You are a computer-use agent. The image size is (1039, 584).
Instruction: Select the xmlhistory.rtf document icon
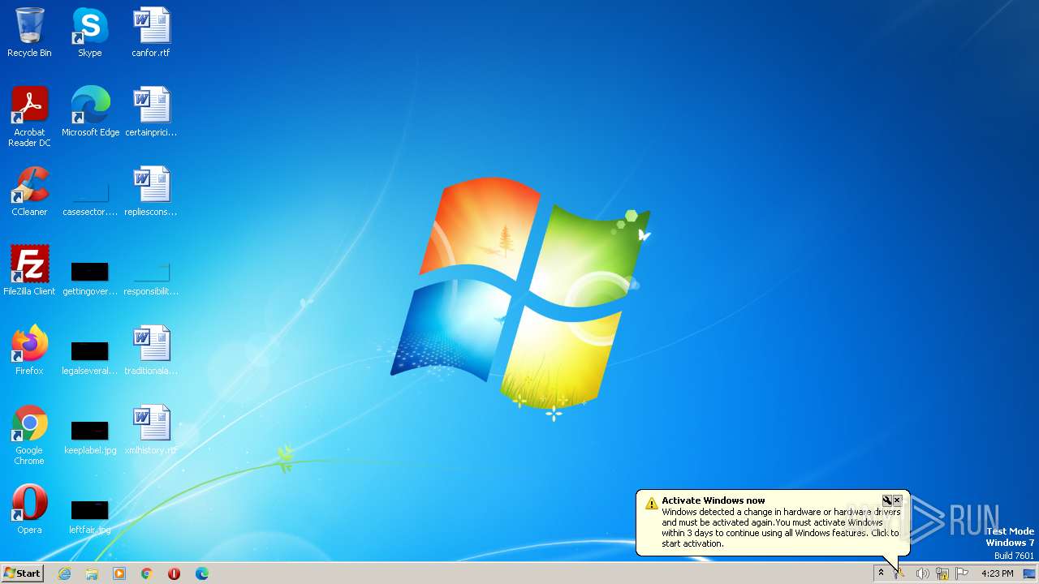point(151,429)
